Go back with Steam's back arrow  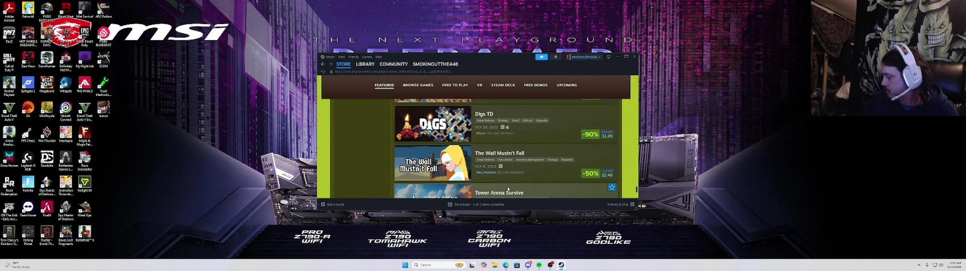click(323, 64)
